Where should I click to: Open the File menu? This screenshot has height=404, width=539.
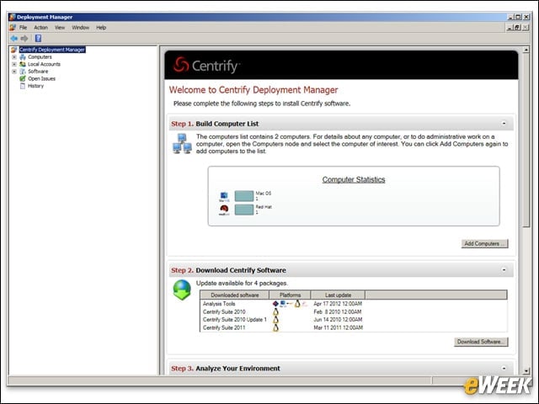click(23, 28)
